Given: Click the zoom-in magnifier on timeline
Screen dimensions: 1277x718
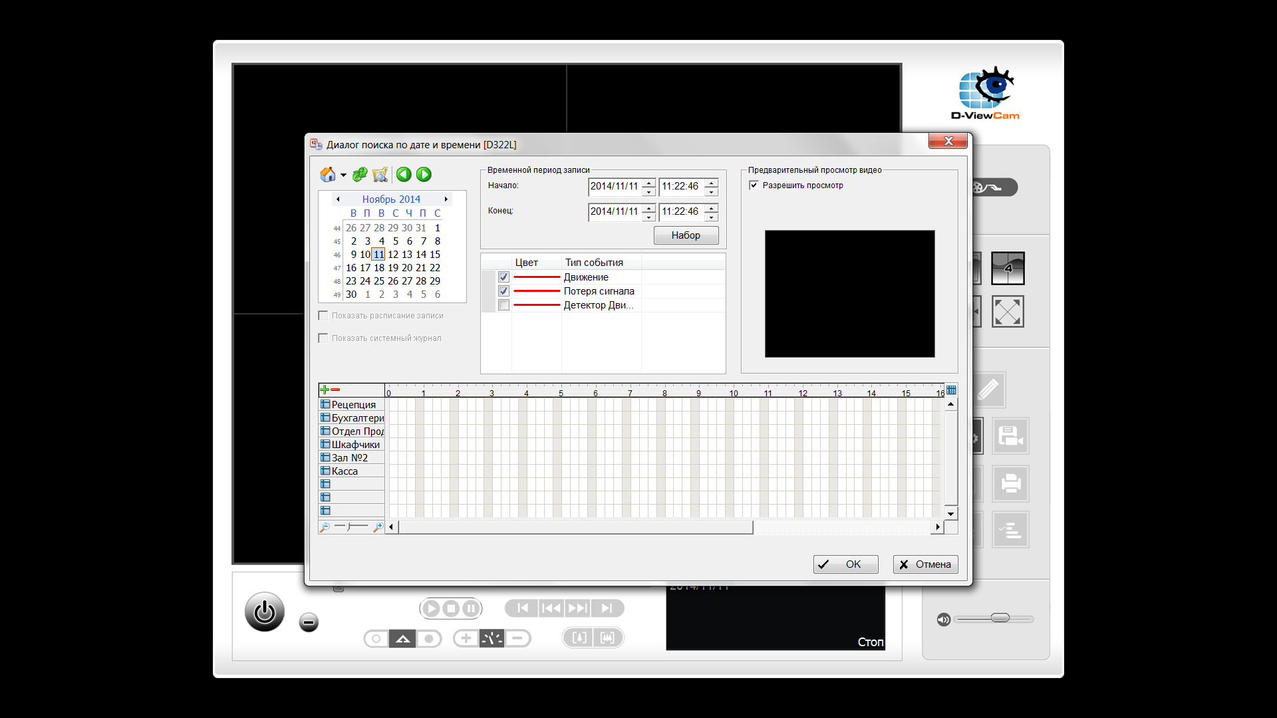Looking at the screenshot, I should click(x=378, y=527).
